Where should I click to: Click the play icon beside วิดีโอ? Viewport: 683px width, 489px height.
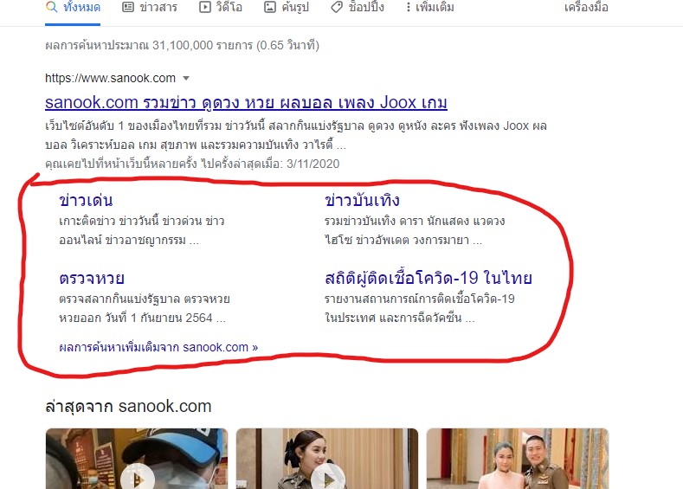[204, 8]
